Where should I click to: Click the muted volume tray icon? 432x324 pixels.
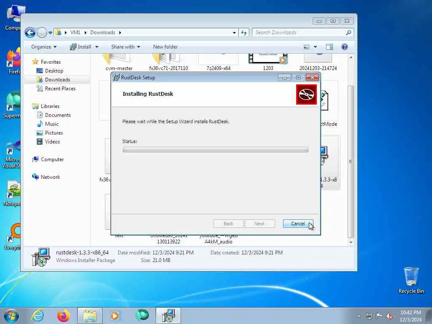[389, 316]
